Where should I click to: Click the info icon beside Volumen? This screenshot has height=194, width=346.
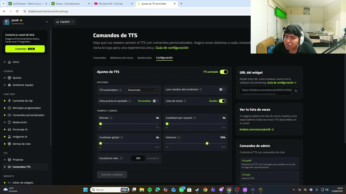[179, 137]
